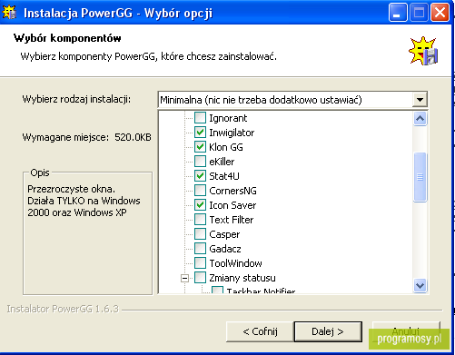Click the Anuluj cancel button
The height and width of the screenshot is (355, 455).
coord(406,330)
